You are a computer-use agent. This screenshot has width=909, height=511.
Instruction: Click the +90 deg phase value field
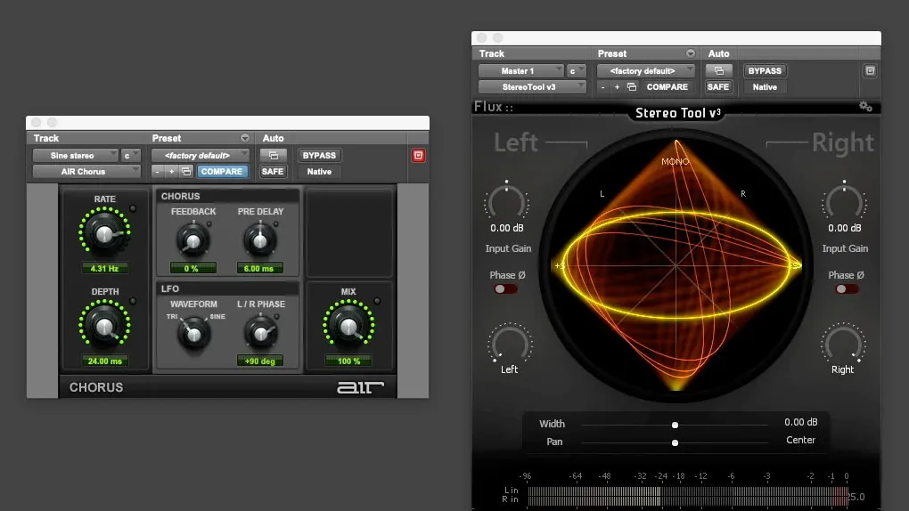[259, 361]
